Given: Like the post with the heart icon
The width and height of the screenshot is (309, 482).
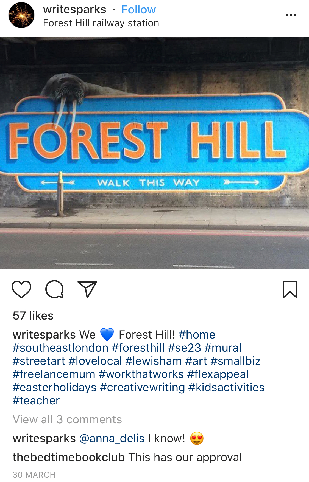Looking at the screenshot, I should pyautogui.click(x=21, y=289).
